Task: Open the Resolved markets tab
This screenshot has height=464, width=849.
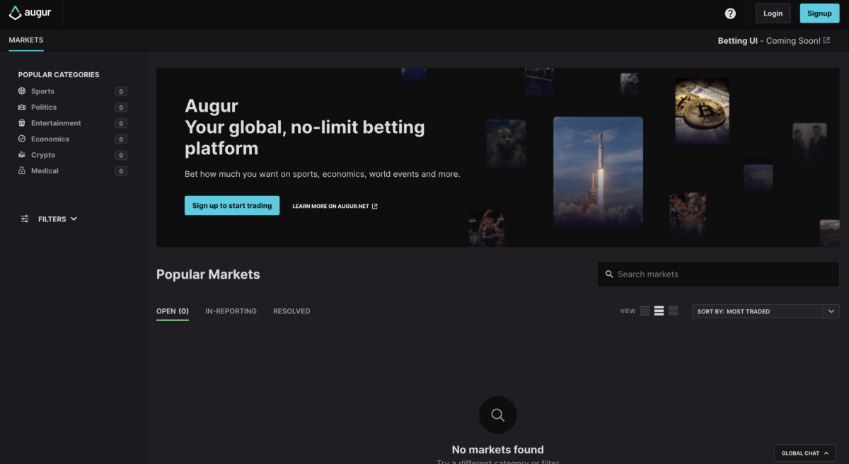Action: click(x=291, y=311)
